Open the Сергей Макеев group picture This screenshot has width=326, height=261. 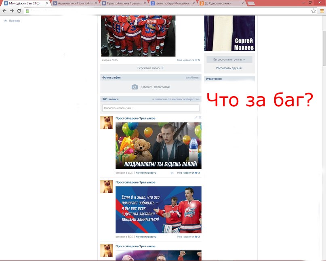229,33
